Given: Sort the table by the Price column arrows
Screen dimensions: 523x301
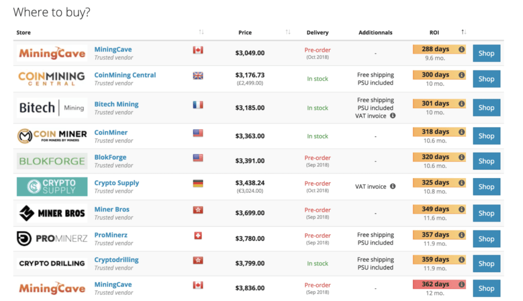Looking at the screenshot, I should (x=288, y=32).
